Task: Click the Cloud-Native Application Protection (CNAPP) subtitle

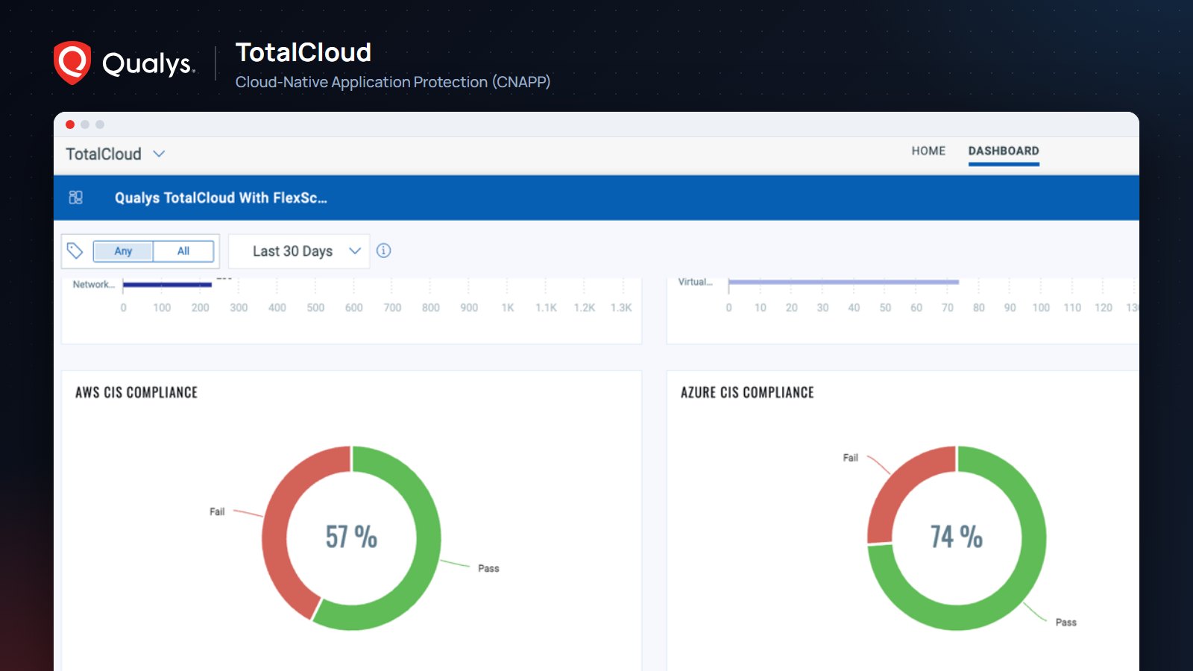Action: coord(393,82)
